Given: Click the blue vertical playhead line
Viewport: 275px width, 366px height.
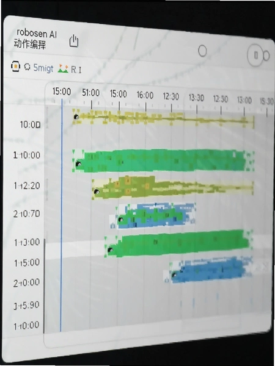Looking at the screenshot, I should pyautogui.click(x=61, y=215).
